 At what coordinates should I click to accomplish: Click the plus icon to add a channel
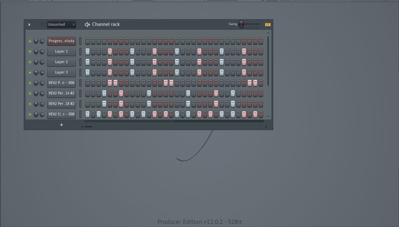point(61,125)
